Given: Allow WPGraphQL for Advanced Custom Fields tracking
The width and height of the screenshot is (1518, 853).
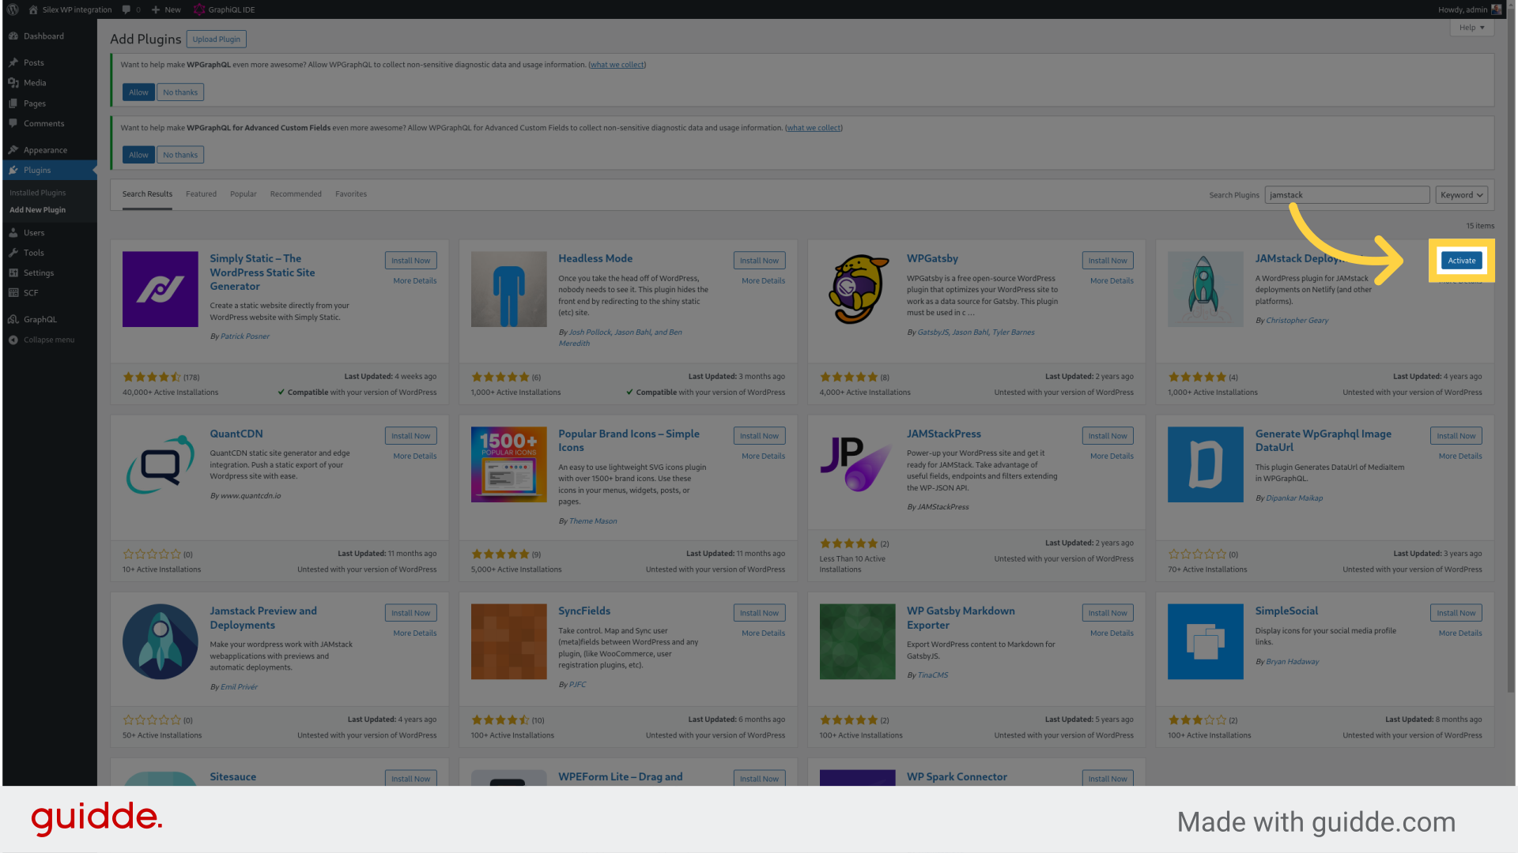Looking at the screenshot, I should click(x=138, y=155).
